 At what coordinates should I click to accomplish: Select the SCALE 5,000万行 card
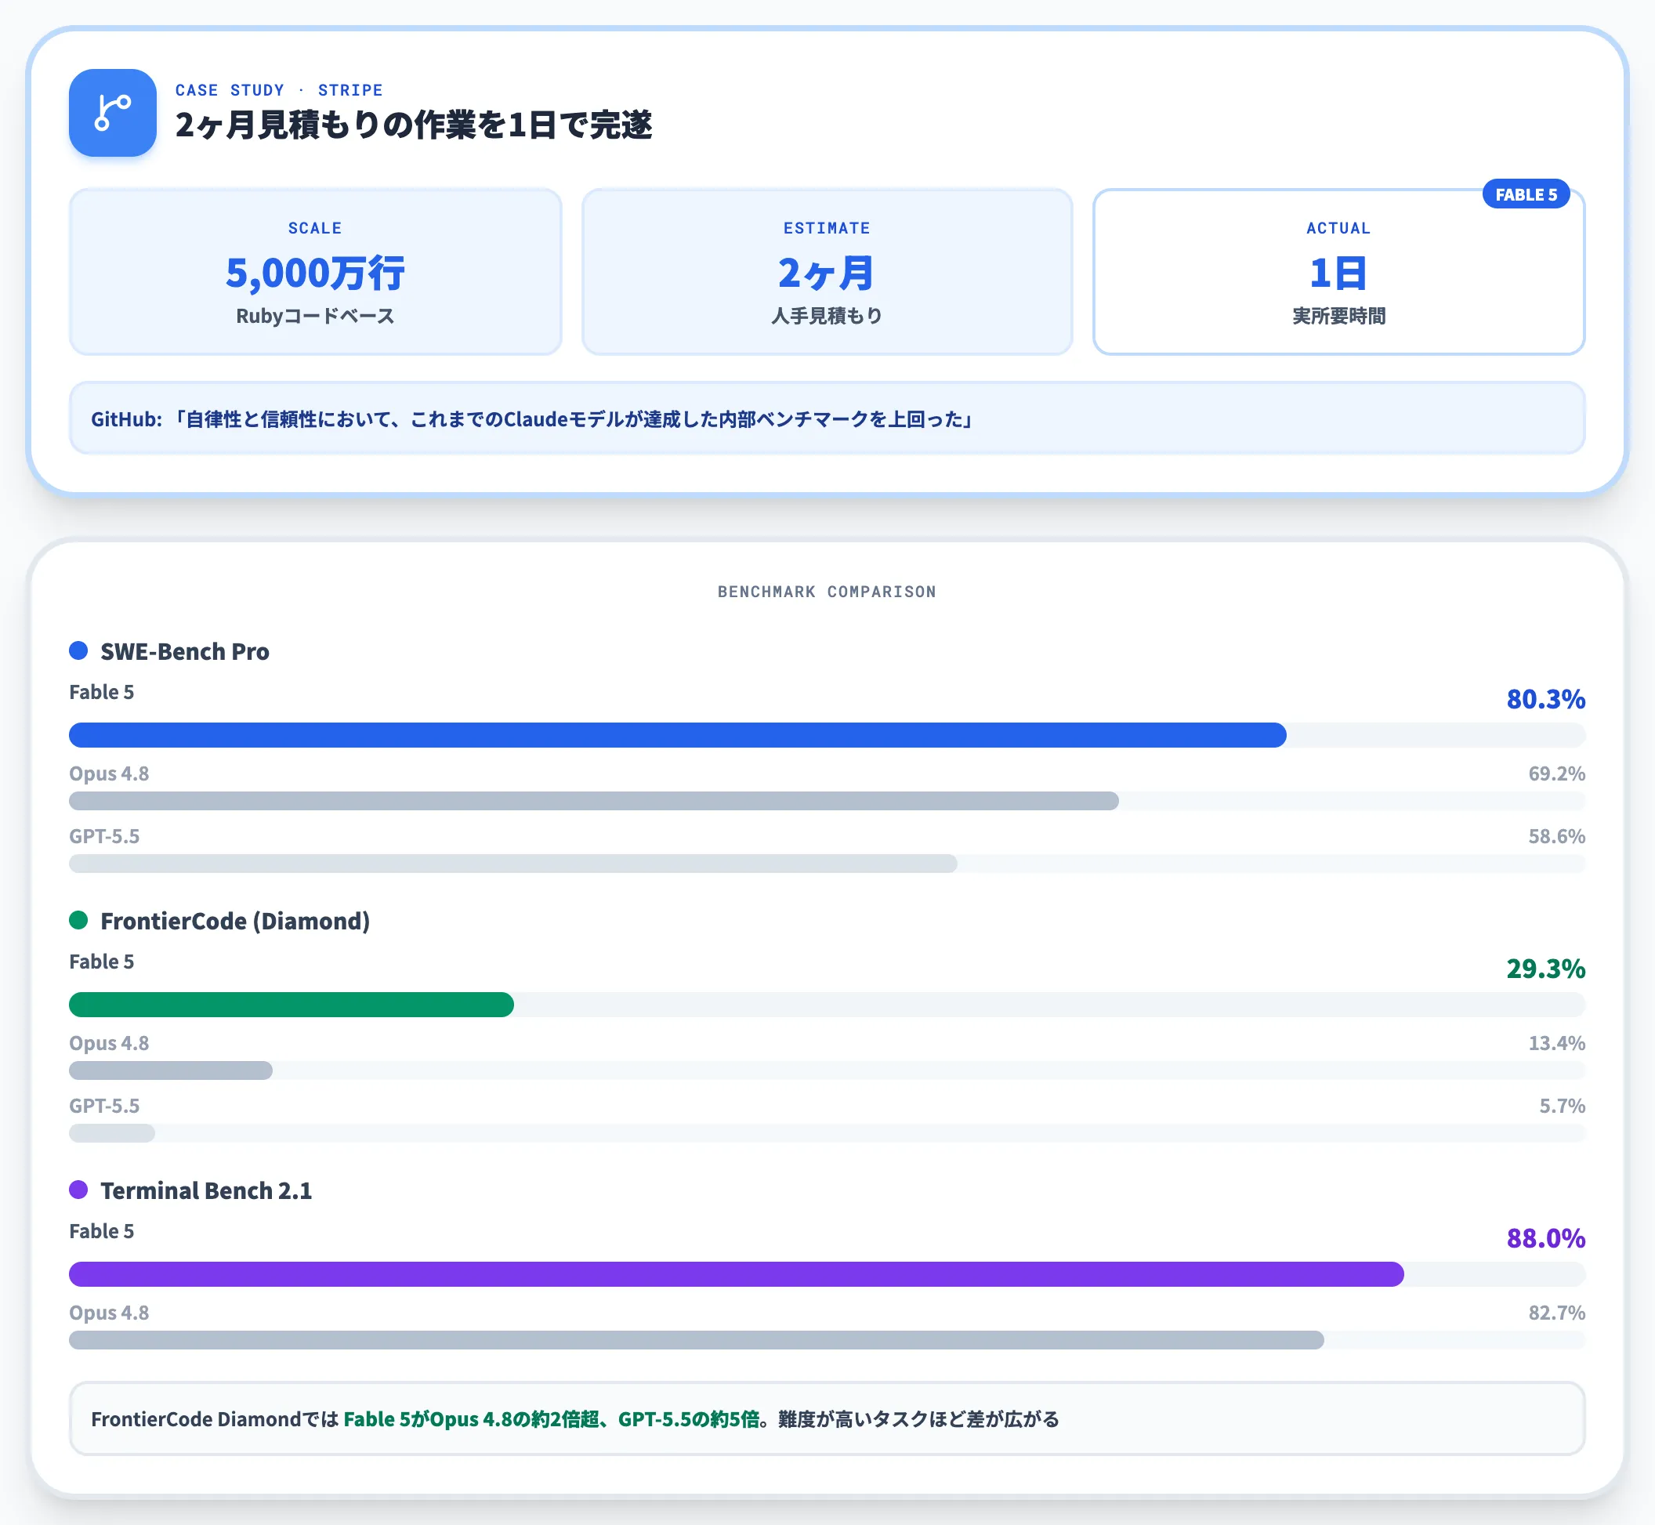pos(315,271)
